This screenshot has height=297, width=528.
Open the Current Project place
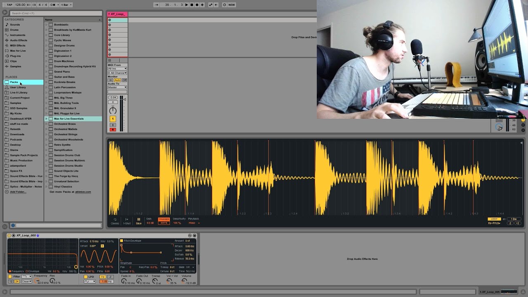tap(20, 98)
